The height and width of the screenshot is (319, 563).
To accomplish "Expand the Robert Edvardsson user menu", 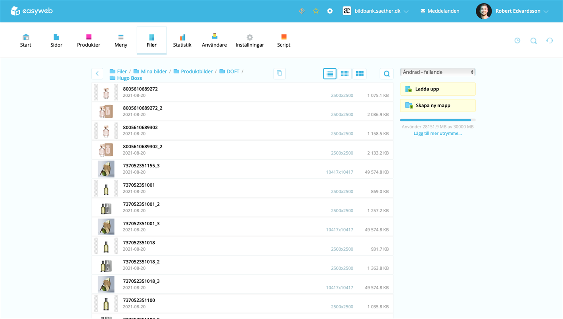I will click(x=546, y=11).
